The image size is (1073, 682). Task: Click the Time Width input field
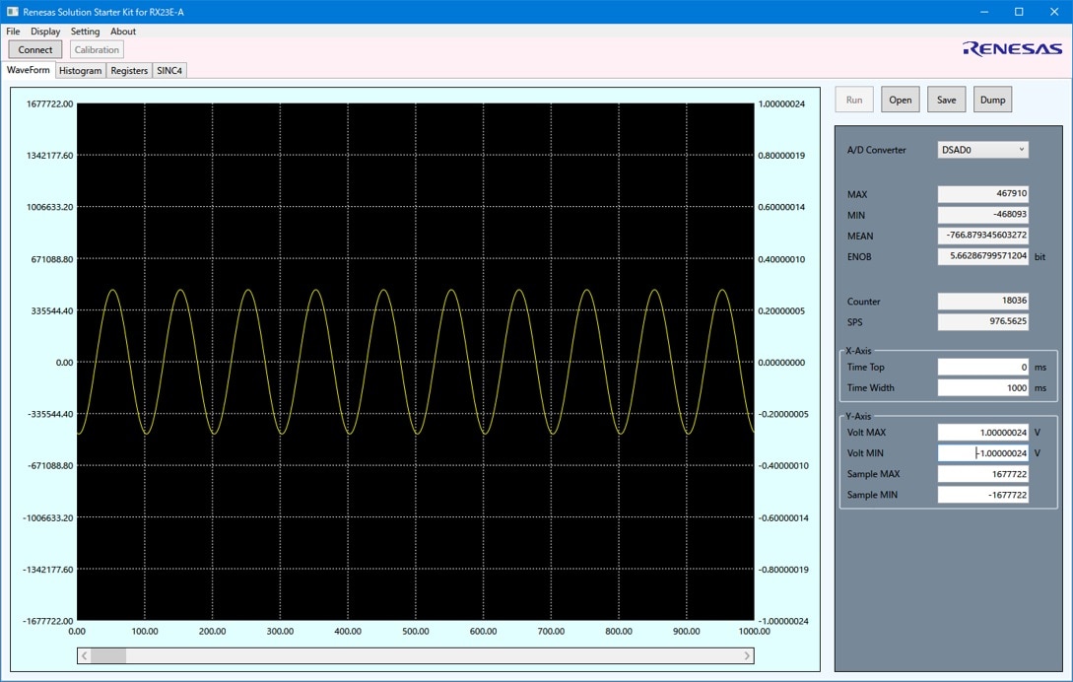point(982,387)
